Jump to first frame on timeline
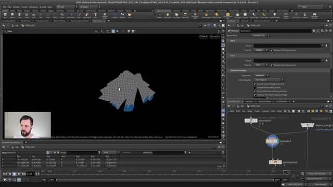Image resolution: width=333 pixels, height=187 pixels. [5, 174]
